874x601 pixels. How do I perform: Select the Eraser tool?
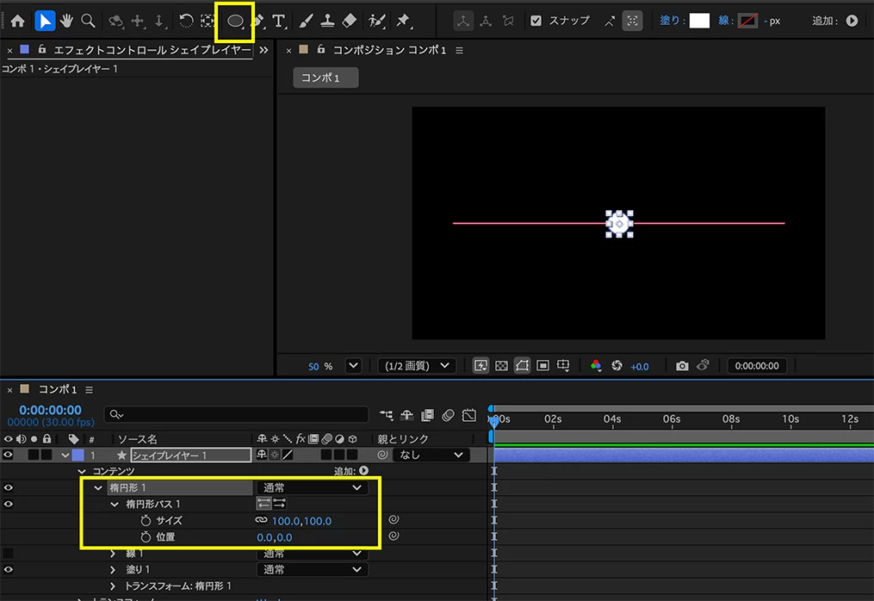point(349,22)
